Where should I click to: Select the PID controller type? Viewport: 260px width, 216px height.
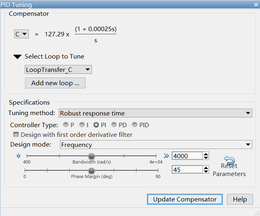(135, 125)
